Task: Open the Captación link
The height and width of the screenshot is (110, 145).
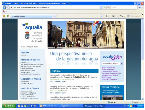Action: 24,63
